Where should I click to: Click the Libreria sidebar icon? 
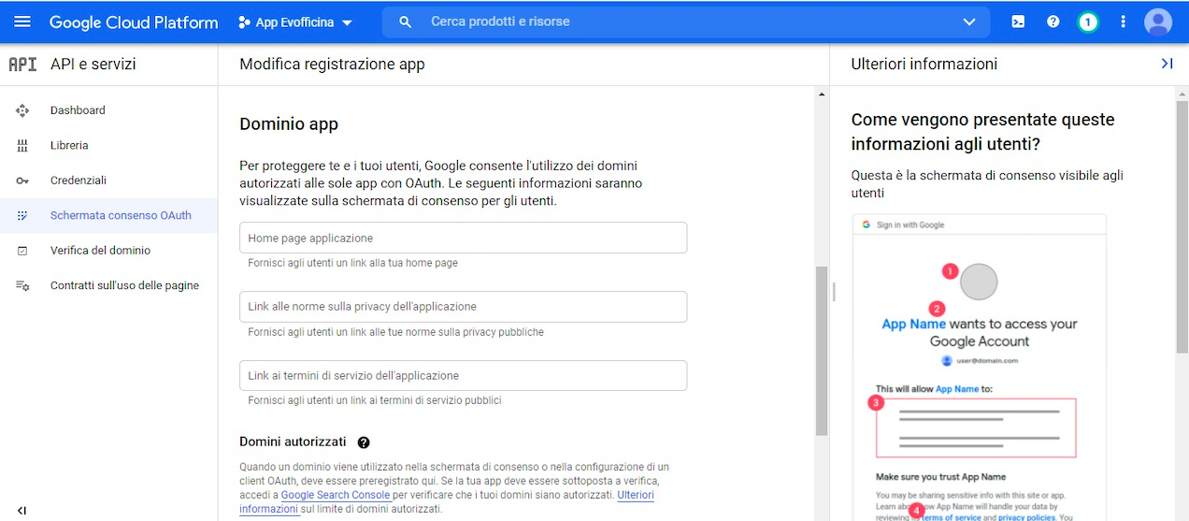click(22, 146)
